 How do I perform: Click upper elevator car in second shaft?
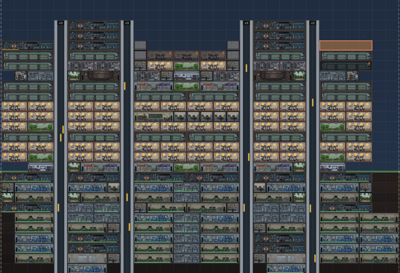[124, 86]
